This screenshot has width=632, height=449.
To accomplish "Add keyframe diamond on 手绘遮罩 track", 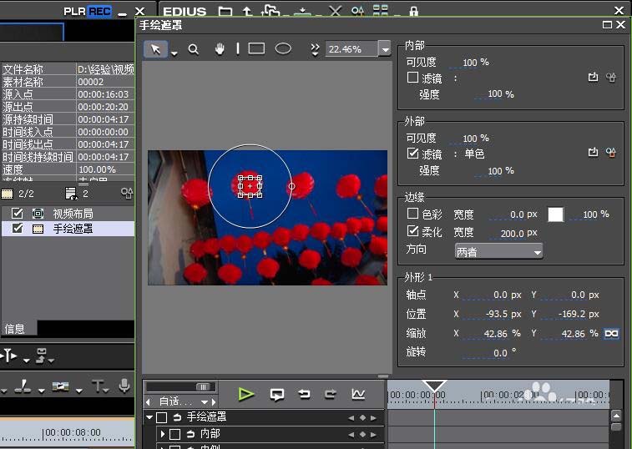I will pyautogui.click(x=362, y=418).
